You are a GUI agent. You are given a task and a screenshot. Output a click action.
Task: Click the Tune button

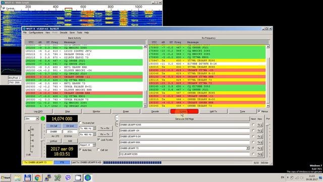click(x=242, y=111)
